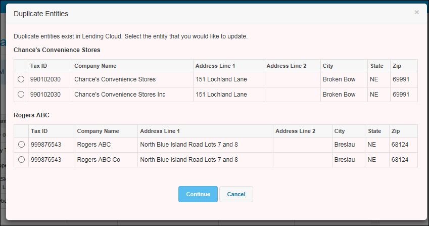The width and height of the screenshot is (429, 226).
Task: Choose the Rogers ABC entity radio button
Action: coord(21,145)
